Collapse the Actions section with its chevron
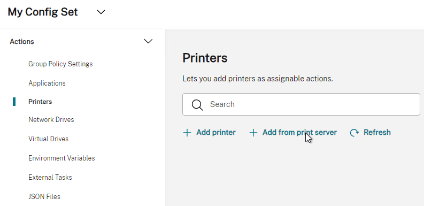 (x=148, y=41)
